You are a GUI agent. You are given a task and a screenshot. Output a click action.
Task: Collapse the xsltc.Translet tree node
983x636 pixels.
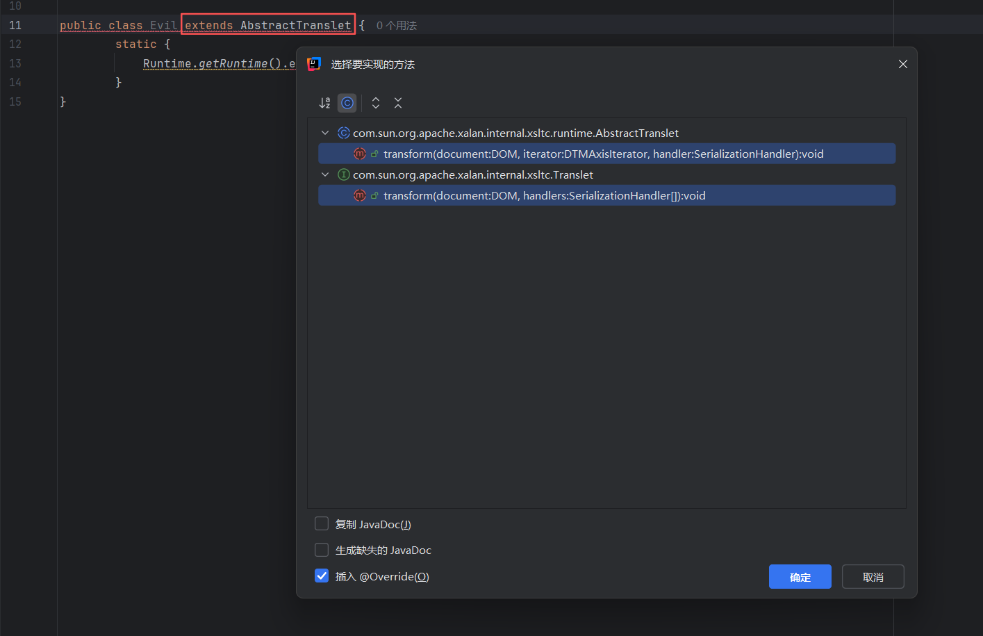[325, 174]
